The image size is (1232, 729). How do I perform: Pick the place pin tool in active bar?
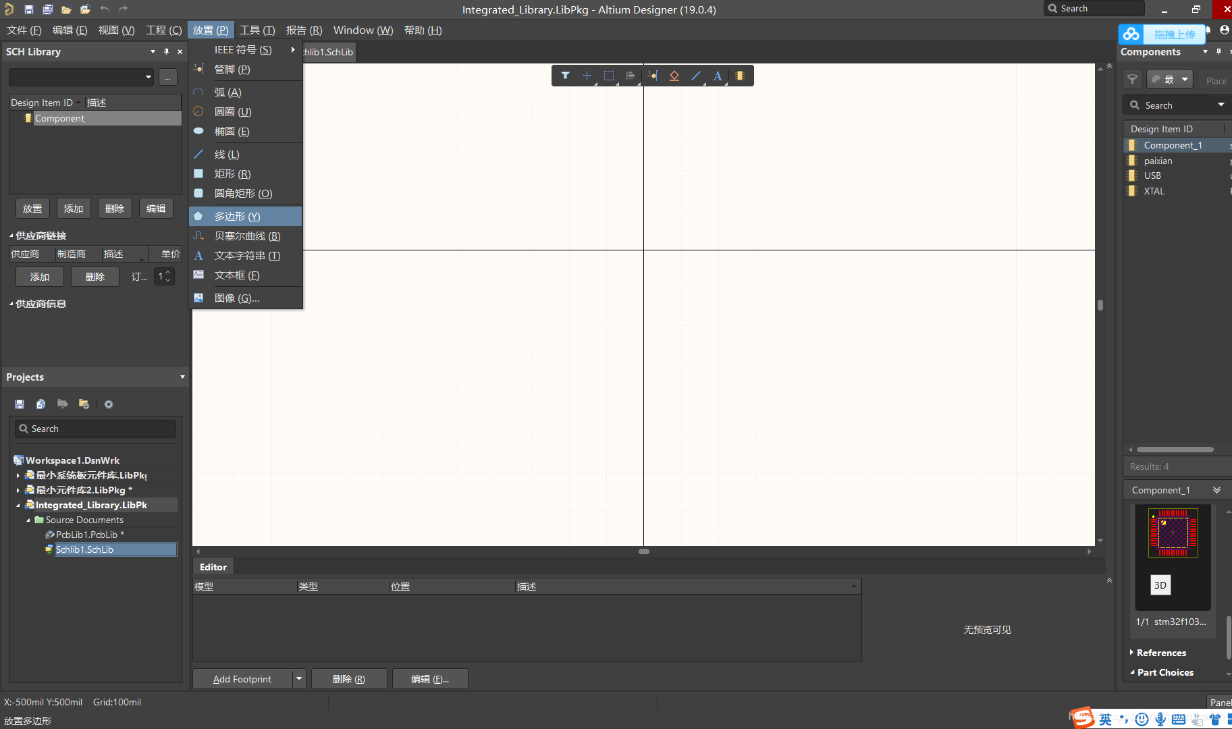[653, 76]
